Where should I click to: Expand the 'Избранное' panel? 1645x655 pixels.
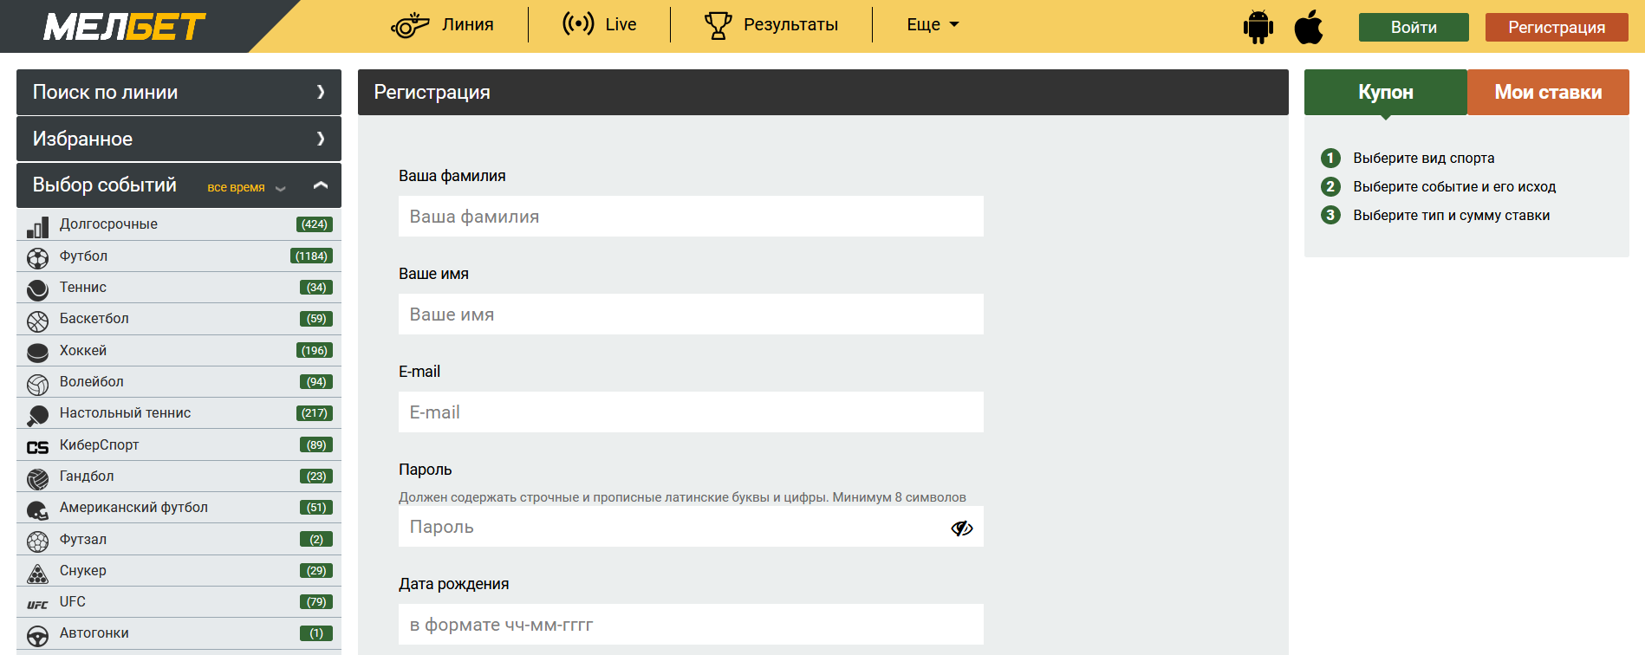point(321,139)
